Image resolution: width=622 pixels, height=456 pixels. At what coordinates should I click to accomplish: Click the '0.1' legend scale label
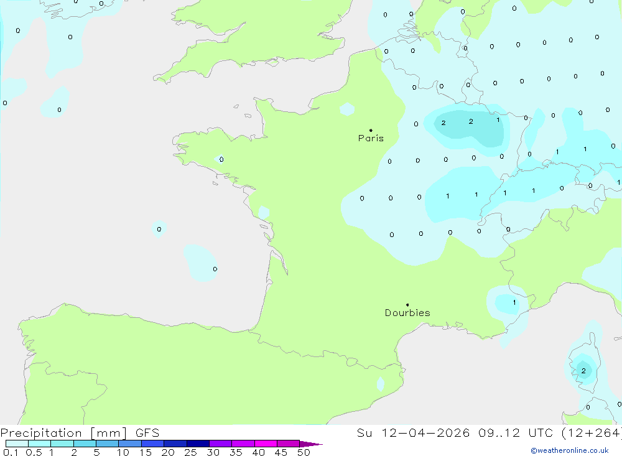[x=11, y=452]
